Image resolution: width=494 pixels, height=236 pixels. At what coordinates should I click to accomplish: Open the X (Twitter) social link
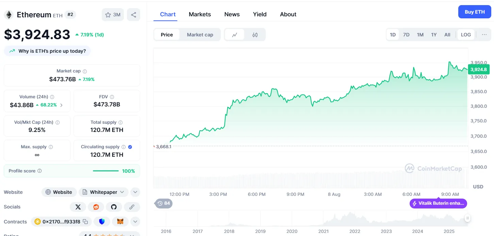[78, 207]
